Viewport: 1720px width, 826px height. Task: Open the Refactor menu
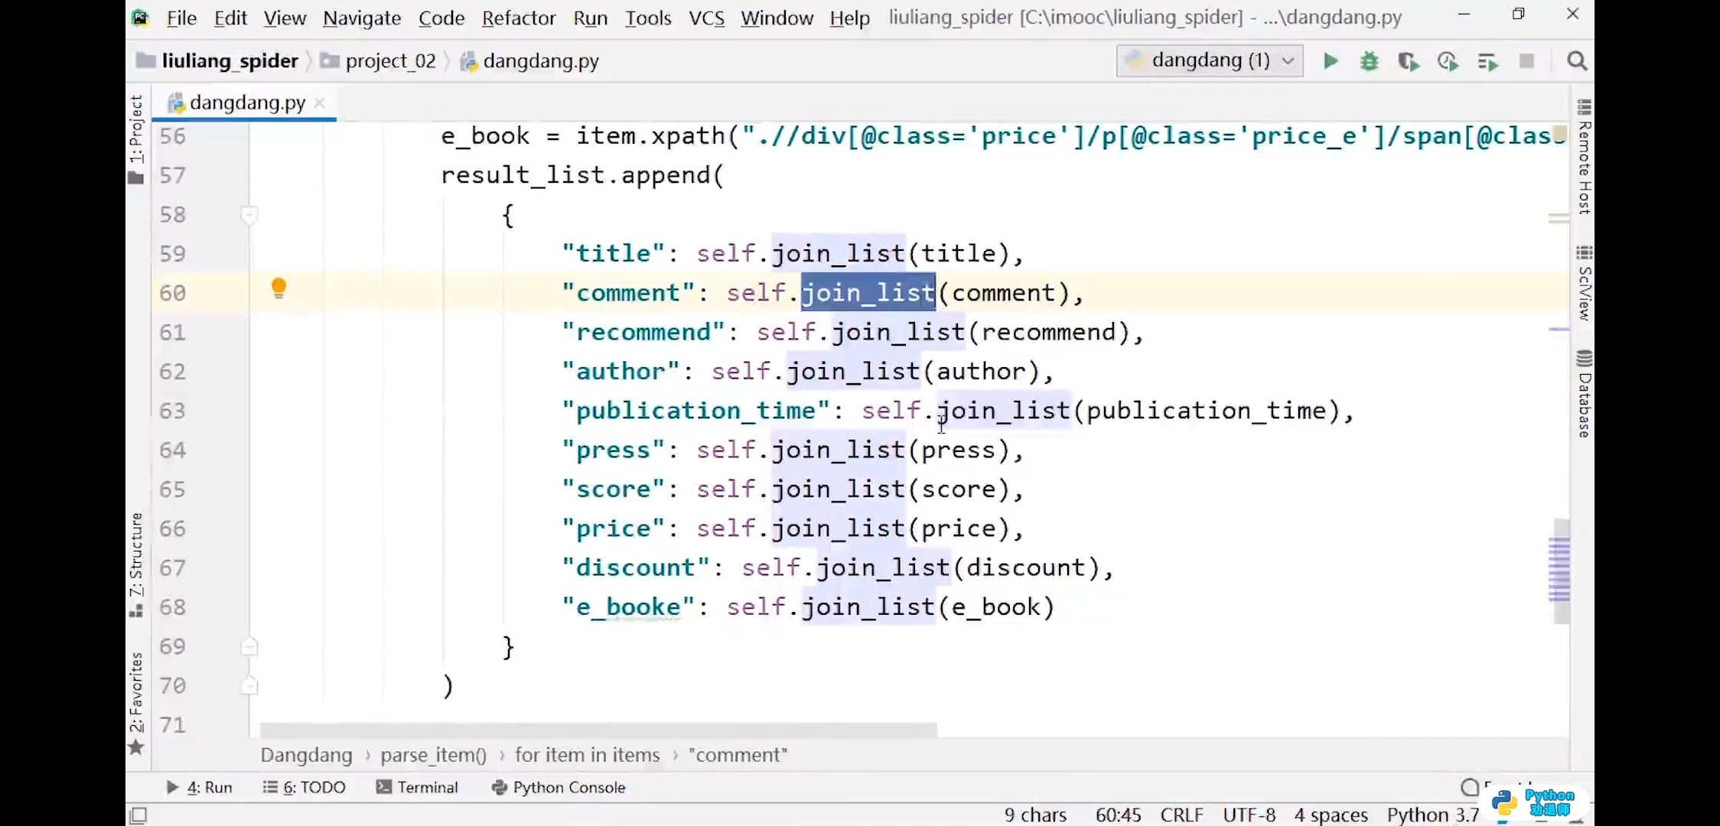tap(518, 18)
